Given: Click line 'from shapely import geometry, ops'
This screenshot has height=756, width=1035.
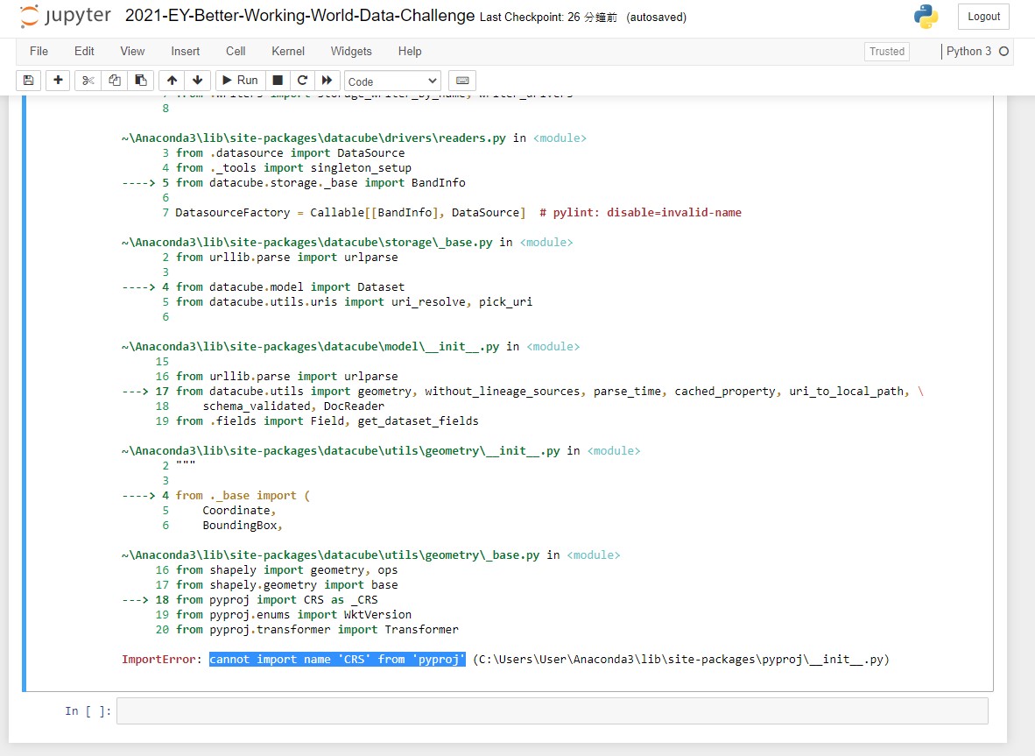Looking at the screenshot, I should (286, 569).
